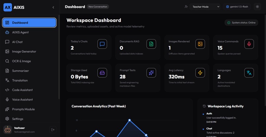The height and width of the screenshot is (137, 266).
Task: Click the New Conversation button
Action: click(98, 7)
